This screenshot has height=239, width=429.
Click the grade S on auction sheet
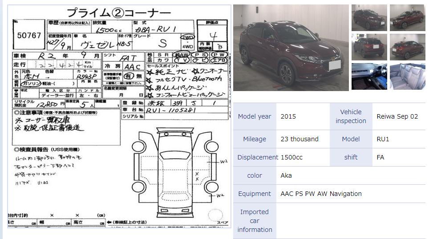point(162,43)
